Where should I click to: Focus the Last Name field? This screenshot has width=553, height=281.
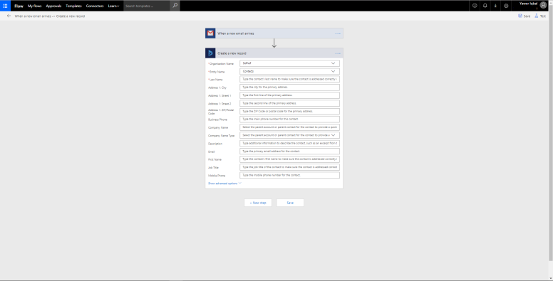tap(289, 79)
